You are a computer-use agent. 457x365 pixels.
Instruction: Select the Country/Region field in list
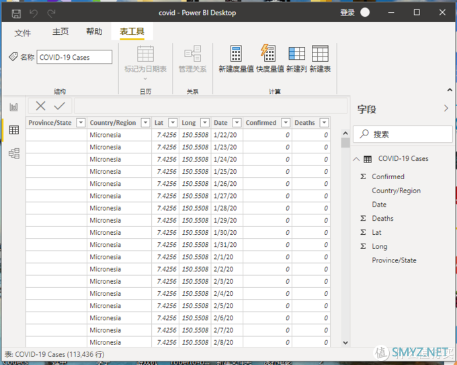click(x=396, y=191)
